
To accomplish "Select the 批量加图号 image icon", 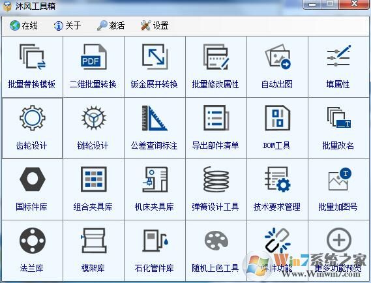I will (x=340, y=179).
